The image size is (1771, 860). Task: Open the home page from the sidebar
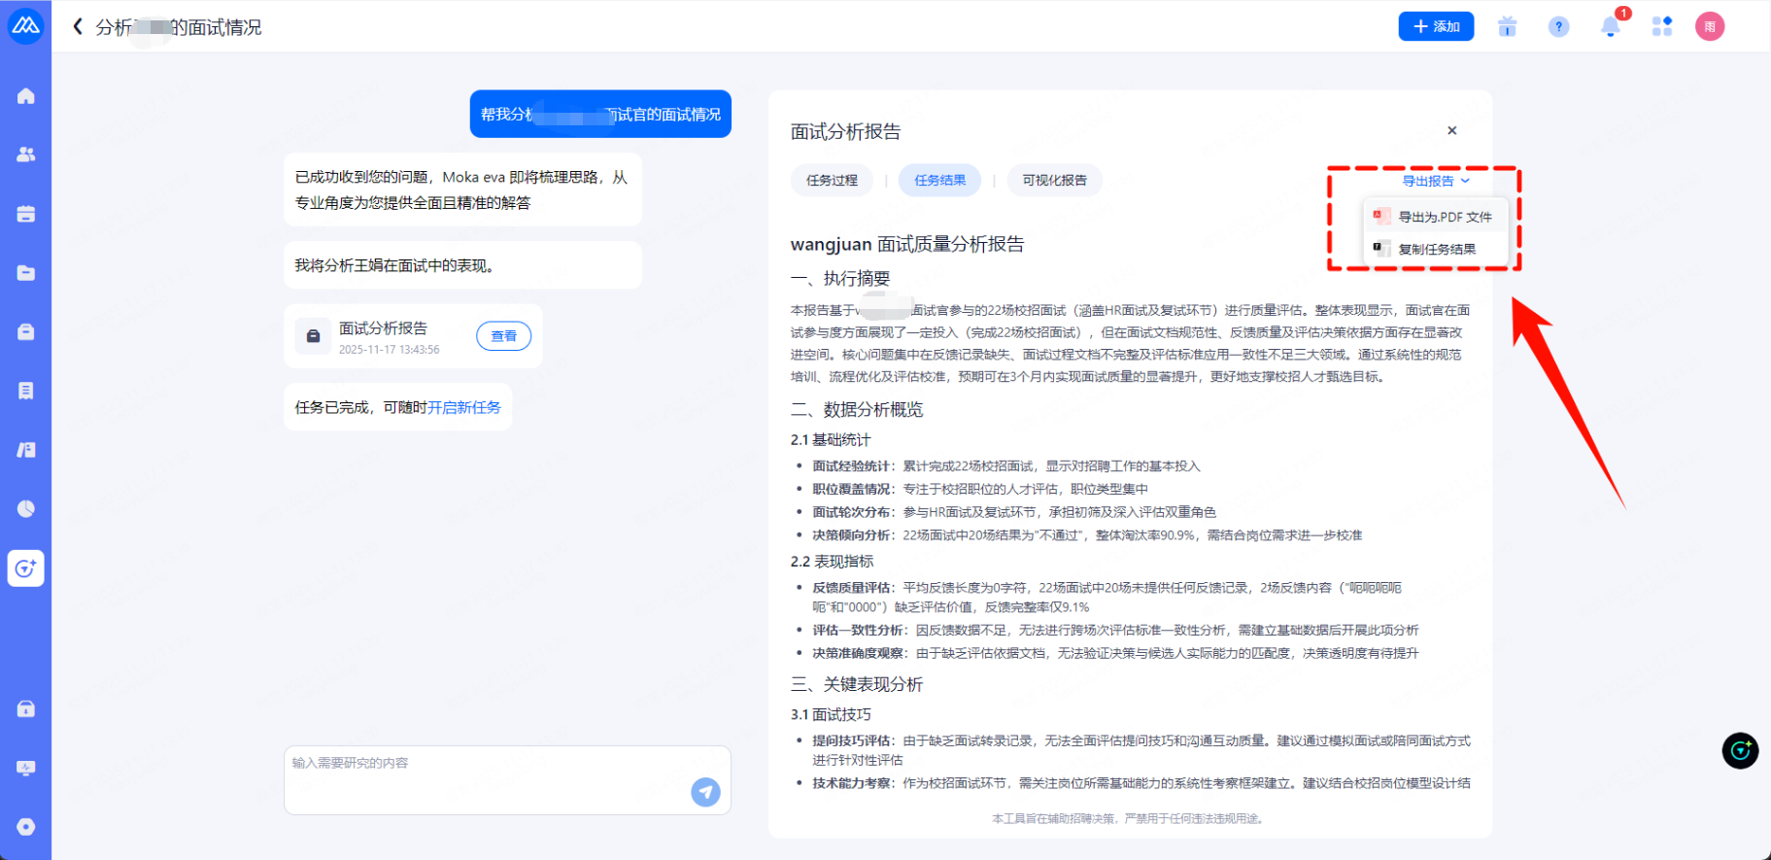point(26,96)
